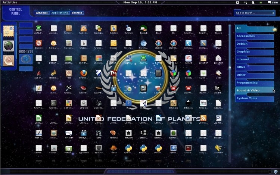Open Seahorse keys app
Viewport: 280px width, 175px height.
(x=218, y=148)
